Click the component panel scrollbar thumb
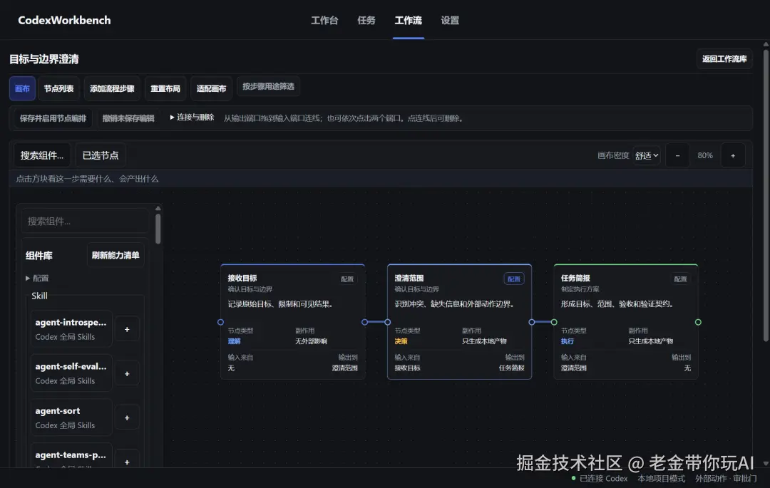Image resolution: width=770 pixels, height=488 pixels. pos(158,228)
